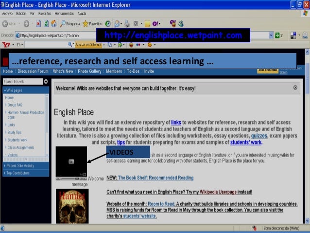Open Favoritos star button
This screenshot has height=233, width=310.
coord(92,24)
